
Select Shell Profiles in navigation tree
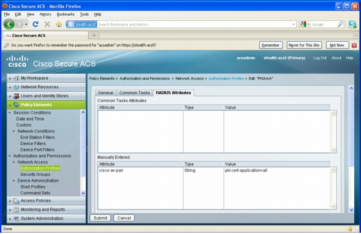point(33,187)
